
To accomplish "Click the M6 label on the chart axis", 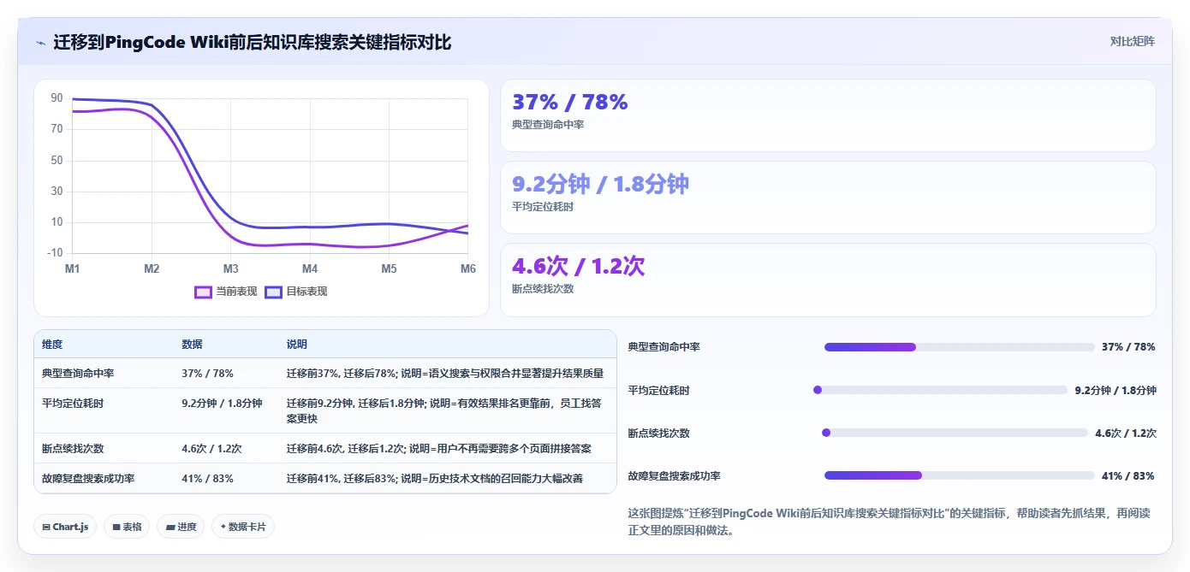I will [468, 269].
